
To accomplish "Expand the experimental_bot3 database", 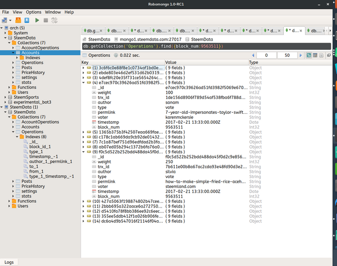I will point(5,102).
